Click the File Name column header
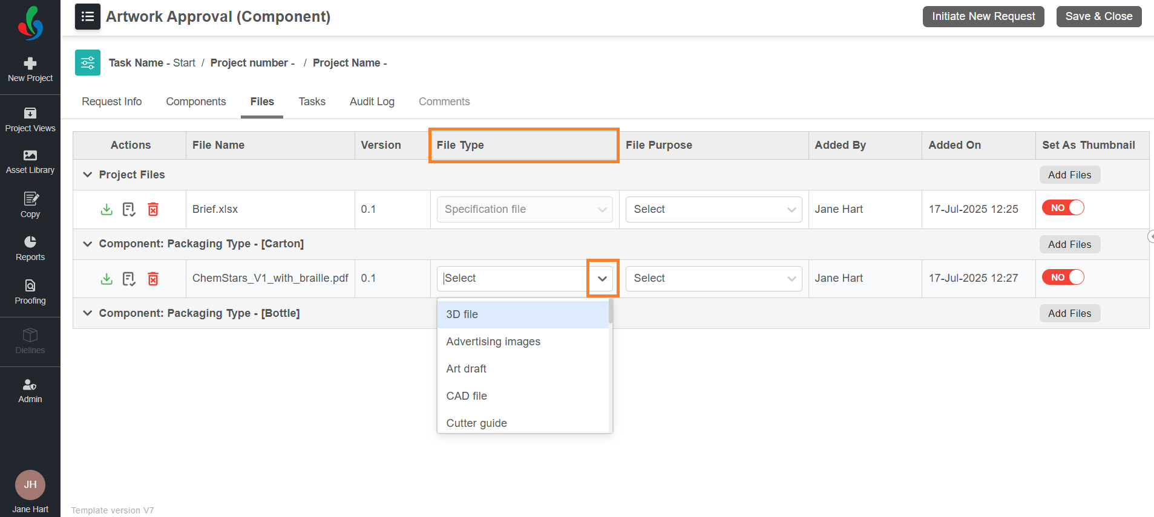The image size is (1154, 517). [270, 145]
